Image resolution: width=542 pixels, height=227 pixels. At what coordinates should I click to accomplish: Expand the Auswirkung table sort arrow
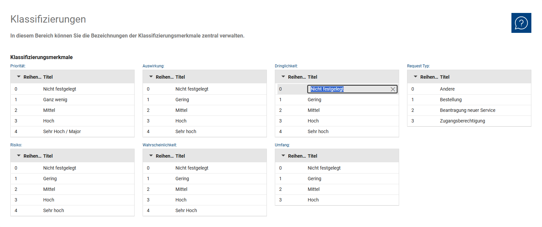point(151,77)
